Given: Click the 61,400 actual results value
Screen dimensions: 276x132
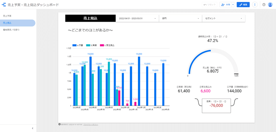Looking at the screenshot, I should coord(184,91).
